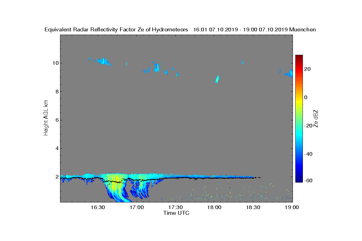The width and height of the screenshot is (362, 241).
Task: Click the colorbar tick label 0
Action: point(306,97)
